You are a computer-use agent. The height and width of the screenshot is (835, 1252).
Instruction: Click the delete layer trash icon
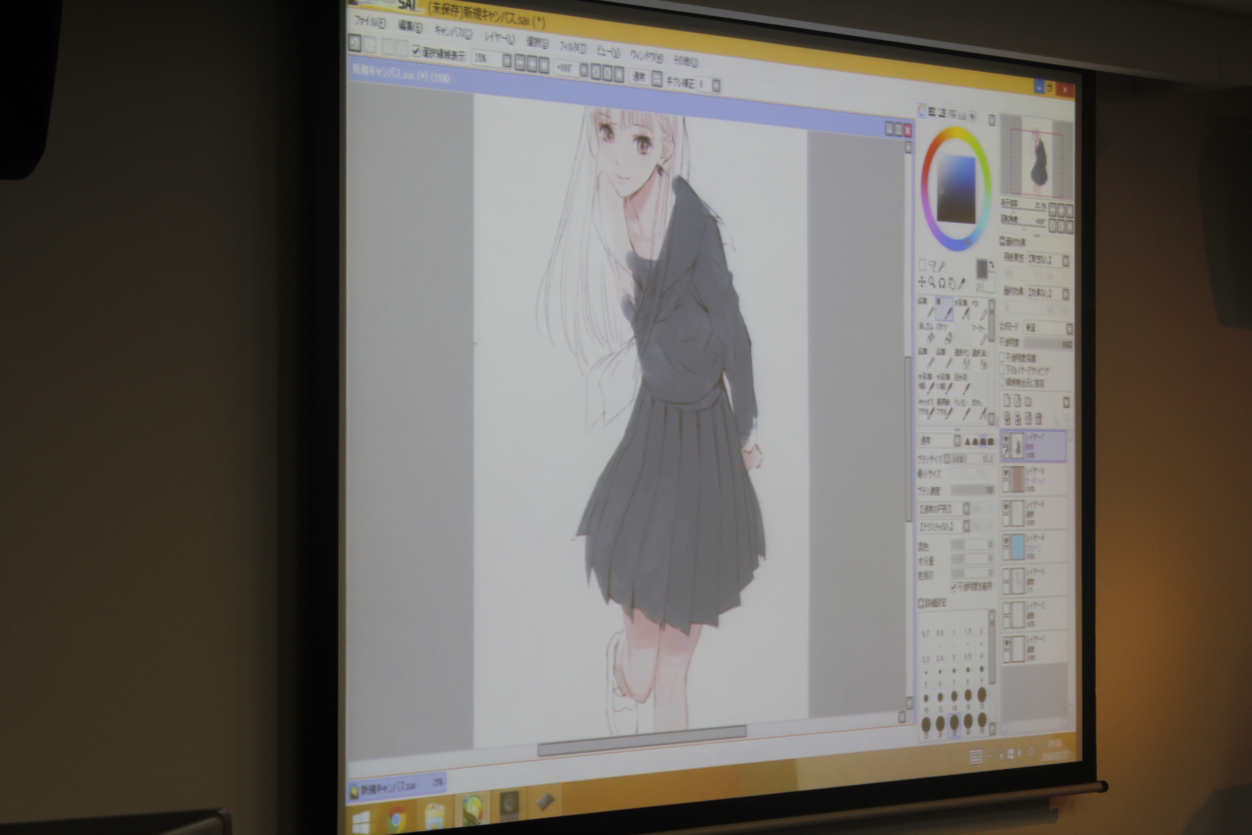pos(1039,419)
